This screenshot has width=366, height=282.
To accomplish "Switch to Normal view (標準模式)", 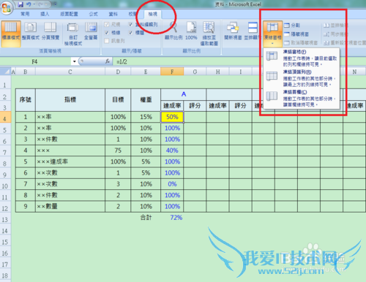I will 11,34.
